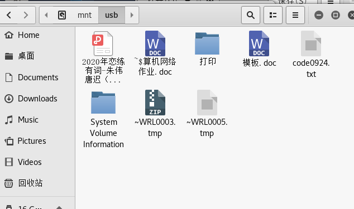Image resolution: width=354 pixels, height=209 pixels.
Task: Switch to list view with view toggle button
Action: coord(273,15)
